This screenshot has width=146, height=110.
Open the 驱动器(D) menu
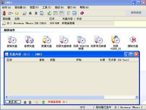[20, 7]
